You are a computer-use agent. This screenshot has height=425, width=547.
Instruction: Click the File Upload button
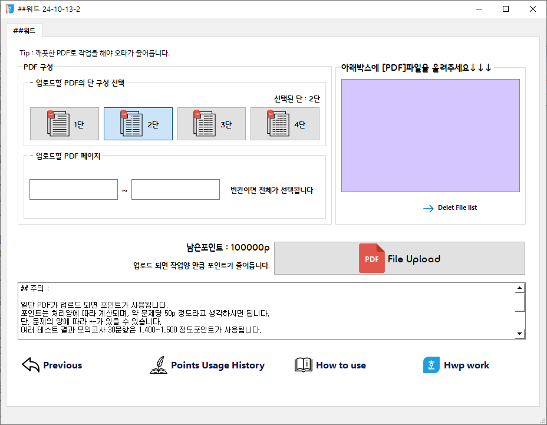coord(400,258)
